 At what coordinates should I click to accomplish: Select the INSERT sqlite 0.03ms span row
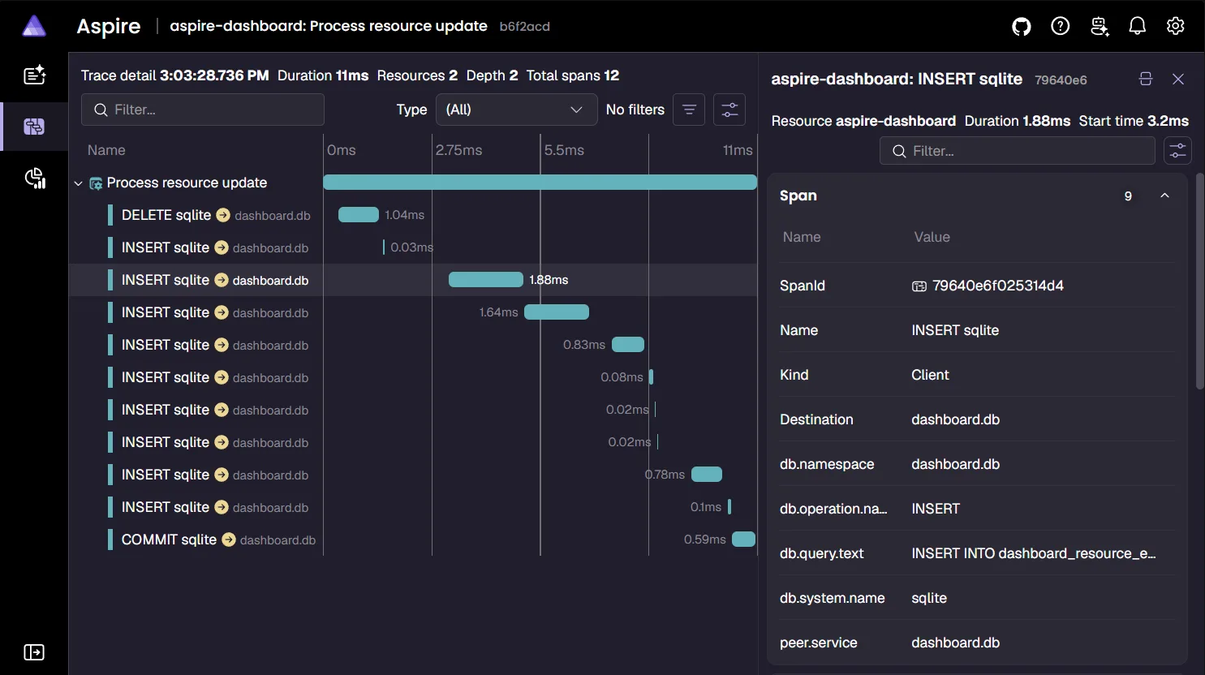tap(413, 247)
